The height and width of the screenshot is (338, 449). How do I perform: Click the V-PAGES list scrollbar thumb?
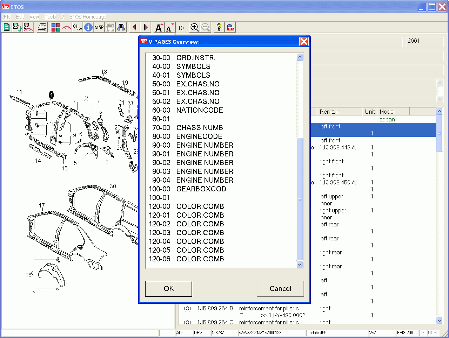pos(300,199)
